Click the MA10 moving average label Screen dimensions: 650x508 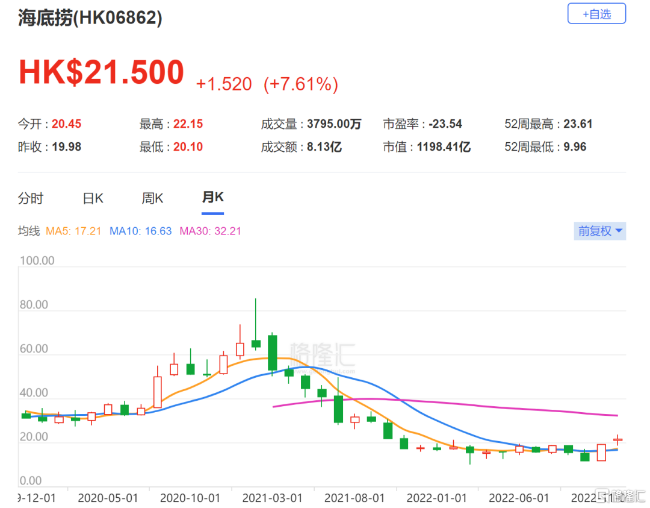pyautogui.click(x=140, y=231)
